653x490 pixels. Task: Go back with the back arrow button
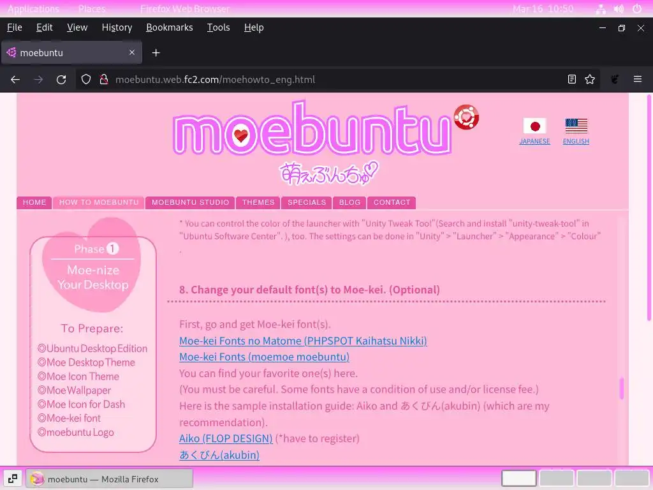(x=15, y=79)
